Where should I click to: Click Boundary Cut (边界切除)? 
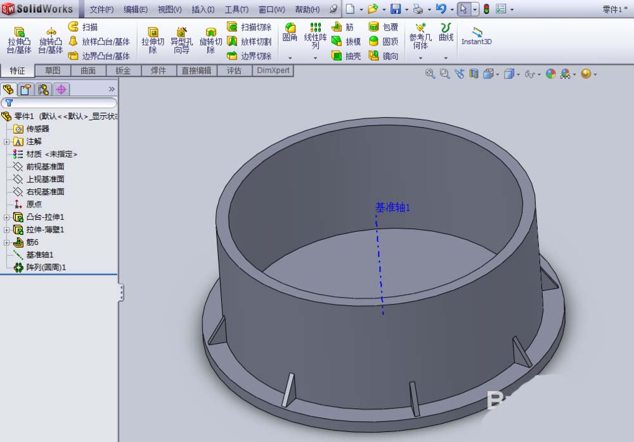tap(249, 56)
